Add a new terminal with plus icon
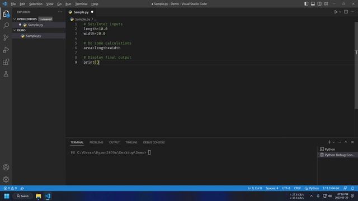Image resolution: width=358 pixels, height=201 pixels. point(329,142)
